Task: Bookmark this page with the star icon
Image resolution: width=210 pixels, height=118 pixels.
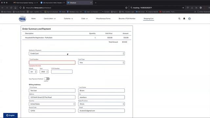Action: (x=126, y=8)
